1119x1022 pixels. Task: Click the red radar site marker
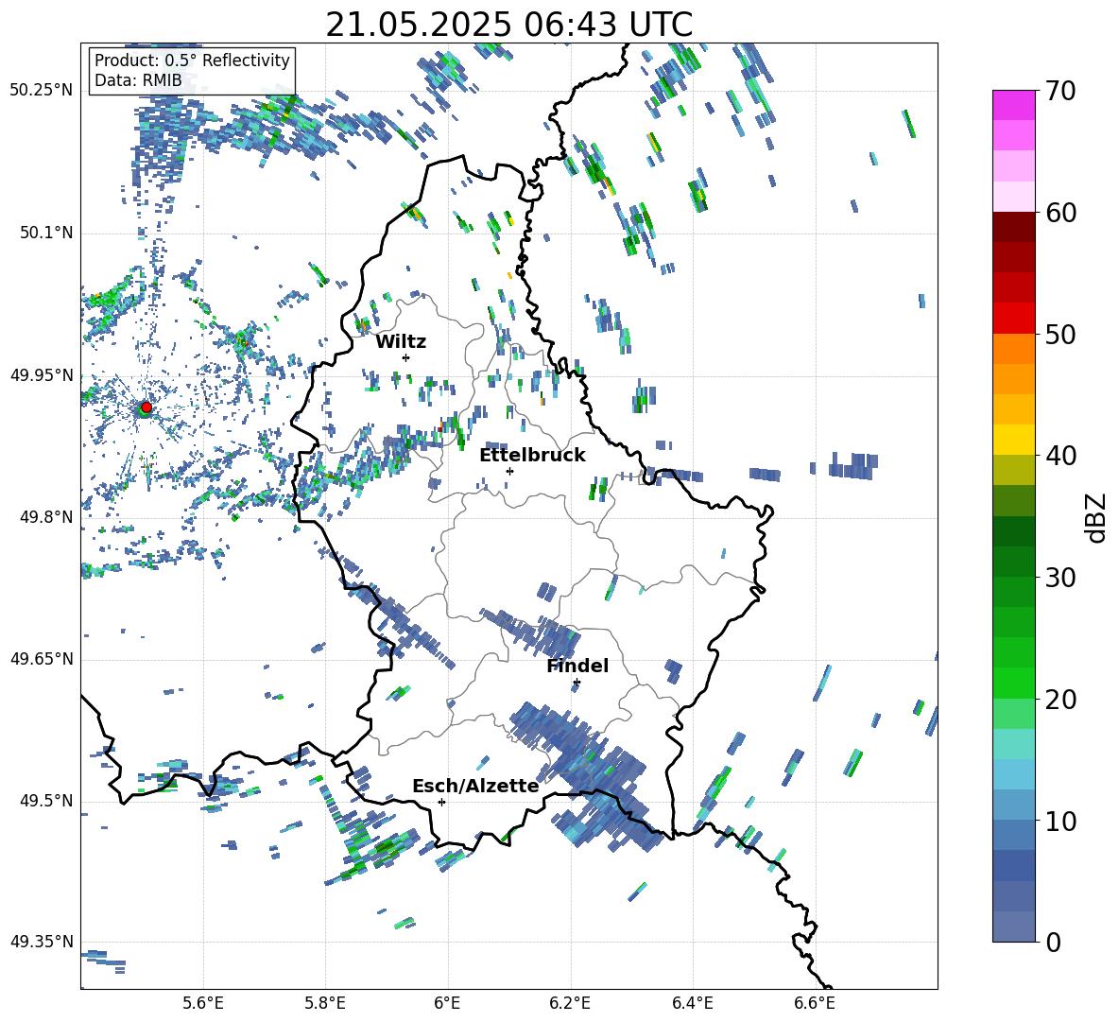point(146,407)
